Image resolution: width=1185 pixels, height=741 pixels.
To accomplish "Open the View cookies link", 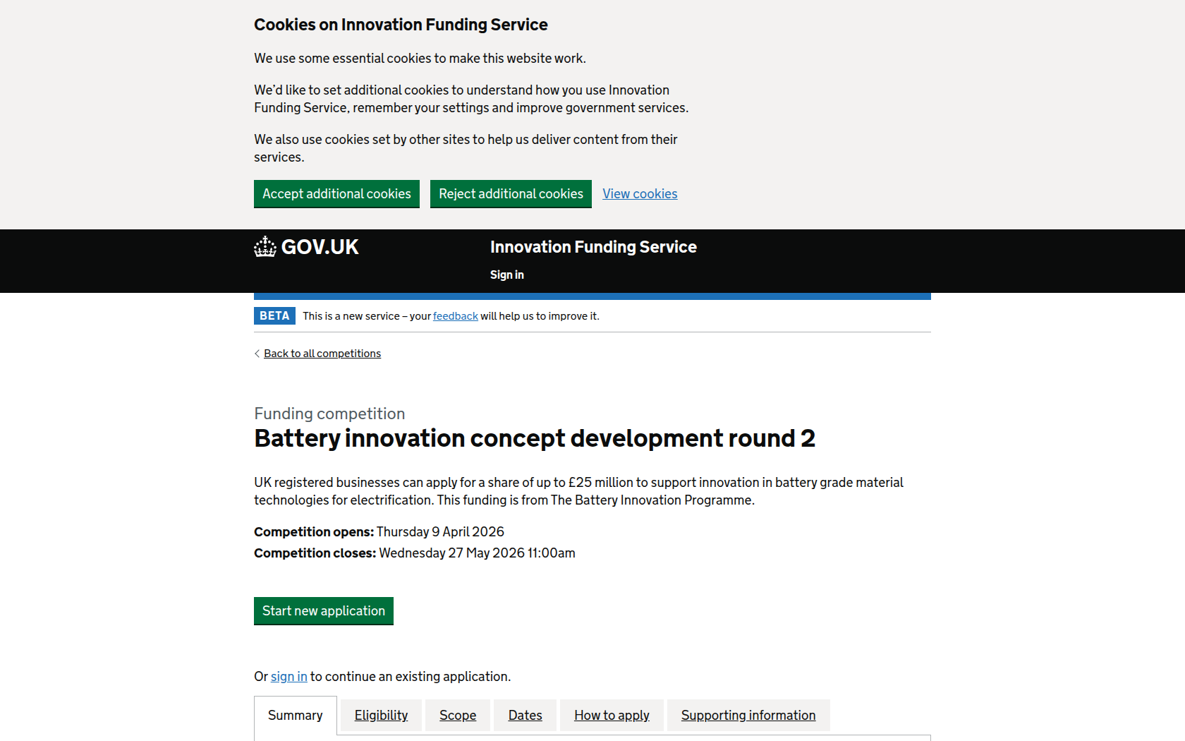I will pos(640,194).
